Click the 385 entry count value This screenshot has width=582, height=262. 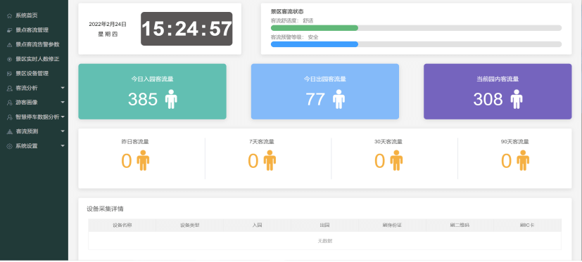coord(143,99)
